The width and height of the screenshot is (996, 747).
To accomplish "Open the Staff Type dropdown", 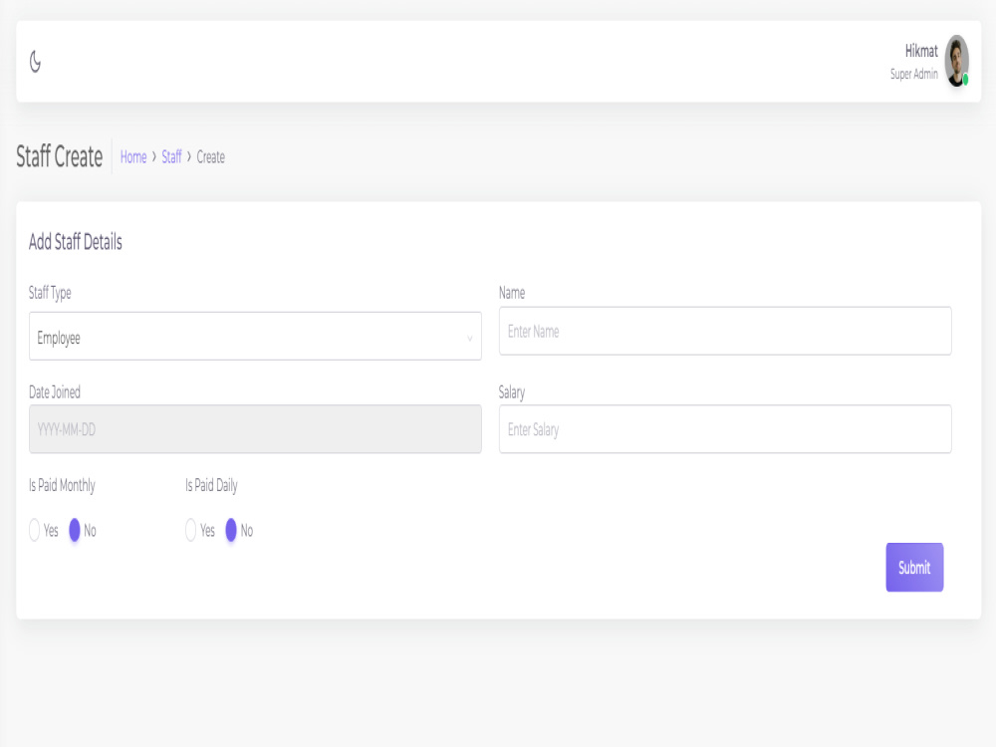I will pyautogui.click(x=255, y=336).
